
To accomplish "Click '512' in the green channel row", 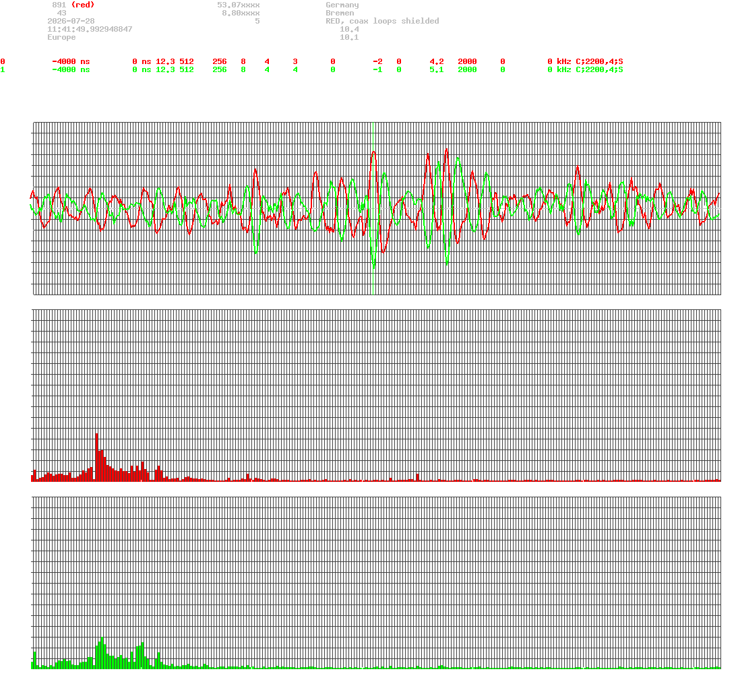I will coord(187,69).
